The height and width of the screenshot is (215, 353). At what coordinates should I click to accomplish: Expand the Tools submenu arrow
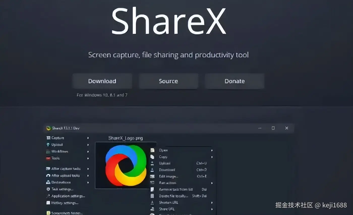pyautogui.click(x=88, y=158)
